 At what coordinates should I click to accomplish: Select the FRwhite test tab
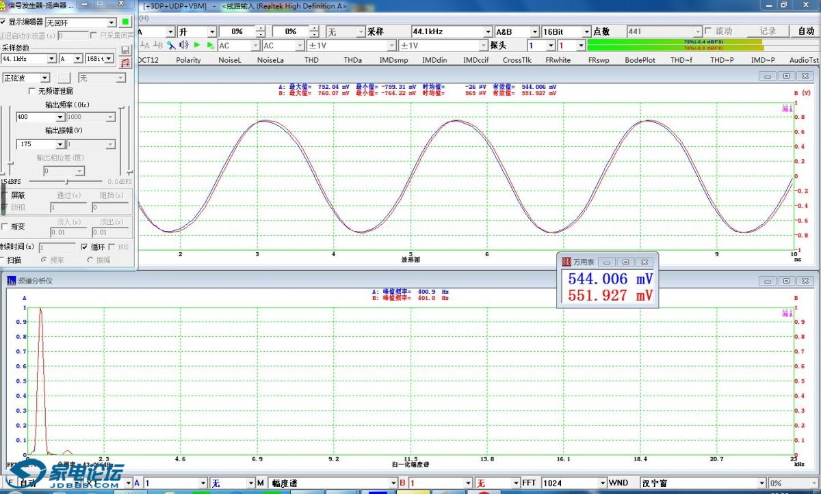pyautogui.click(x=558, y=60)
